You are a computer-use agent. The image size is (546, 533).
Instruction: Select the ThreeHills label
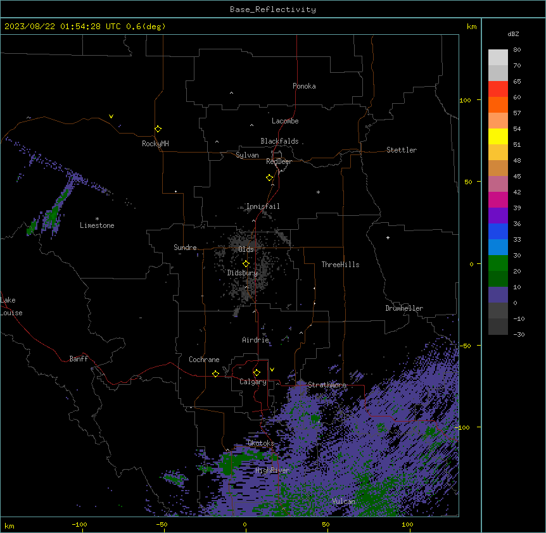(x=340, y=265)
